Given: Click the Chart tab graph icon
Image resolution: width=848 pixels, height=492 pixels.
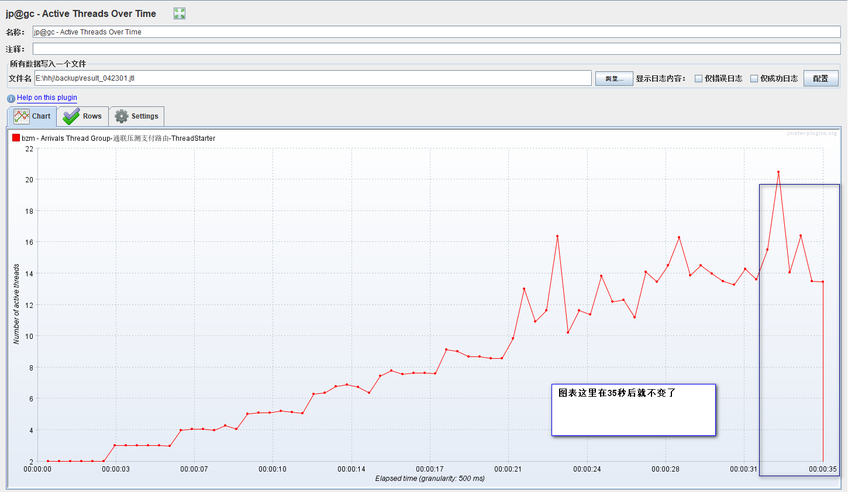Looking at the screenshot, I should [x=22, y=116].
